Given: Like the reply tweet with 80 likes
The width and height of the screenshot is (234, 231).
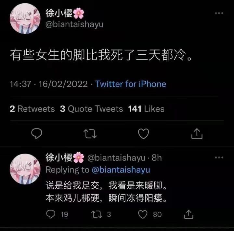Looking at the screenshot, I should [143, 214].
